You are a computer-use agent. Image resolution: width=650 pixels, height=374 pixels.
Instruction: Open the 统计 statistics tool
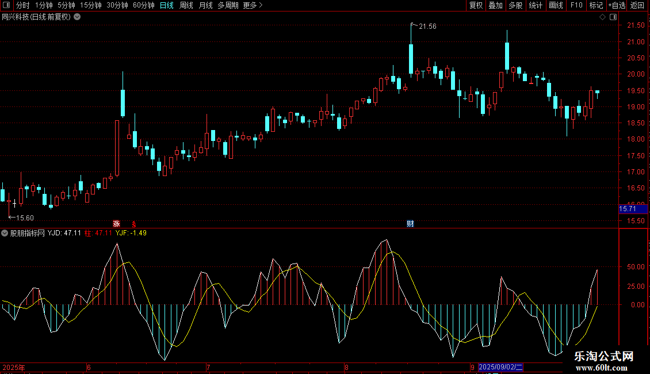click(x=536, y=5)
